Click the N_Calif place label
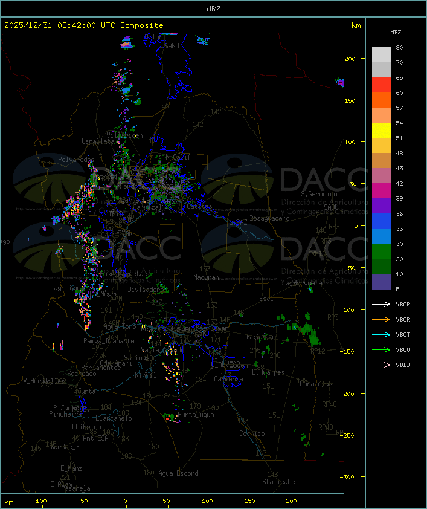427x509 pixels. 178,157
